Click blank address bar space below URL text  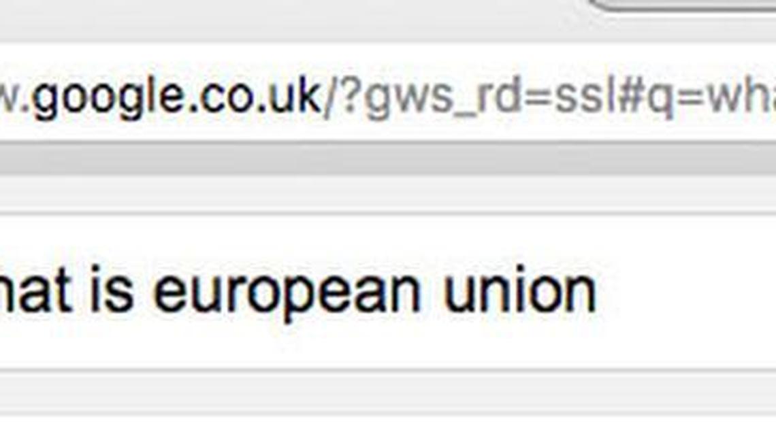[x=388, y=131]
